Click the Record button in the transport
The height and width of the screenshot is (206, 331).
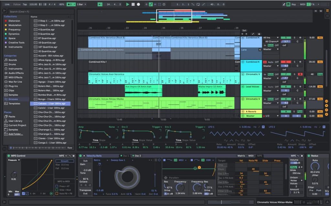139,4
